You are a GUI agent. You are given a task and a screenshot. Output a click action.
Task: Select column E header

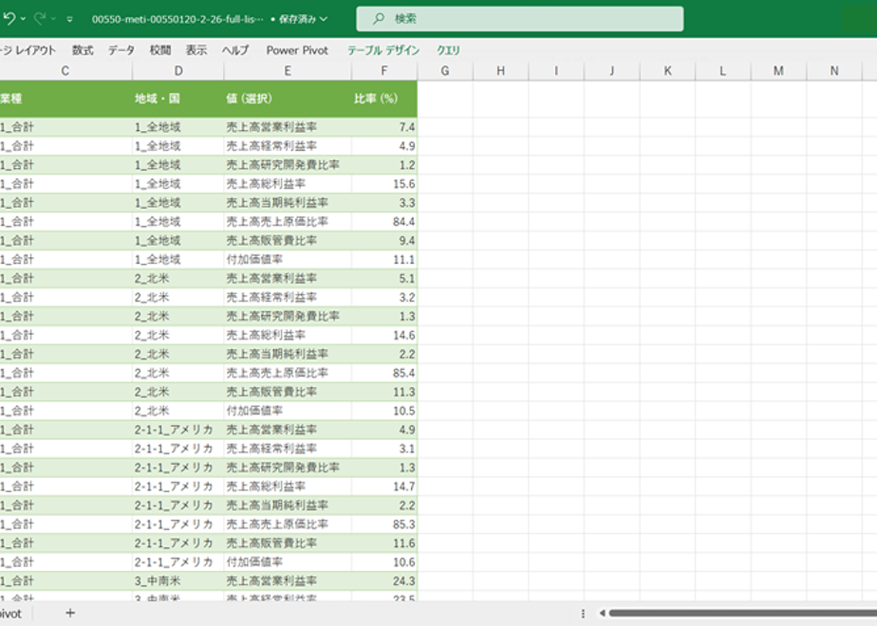pyautogui.click(x=288, y=71)
